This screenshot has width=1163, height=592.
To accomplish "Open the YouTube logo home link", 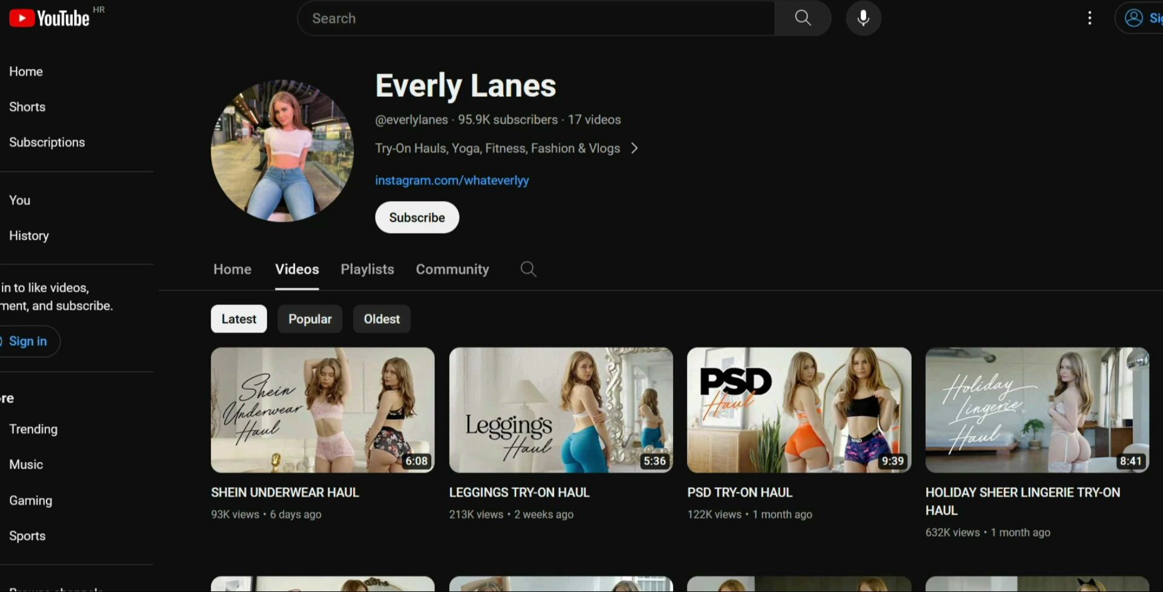I will pos(49,19).
